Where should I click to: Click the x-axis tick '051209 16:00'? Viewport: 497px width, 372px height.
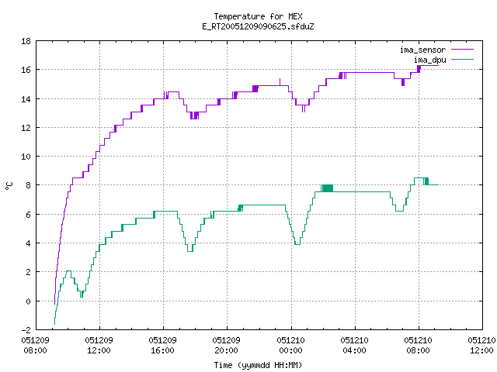162,346
